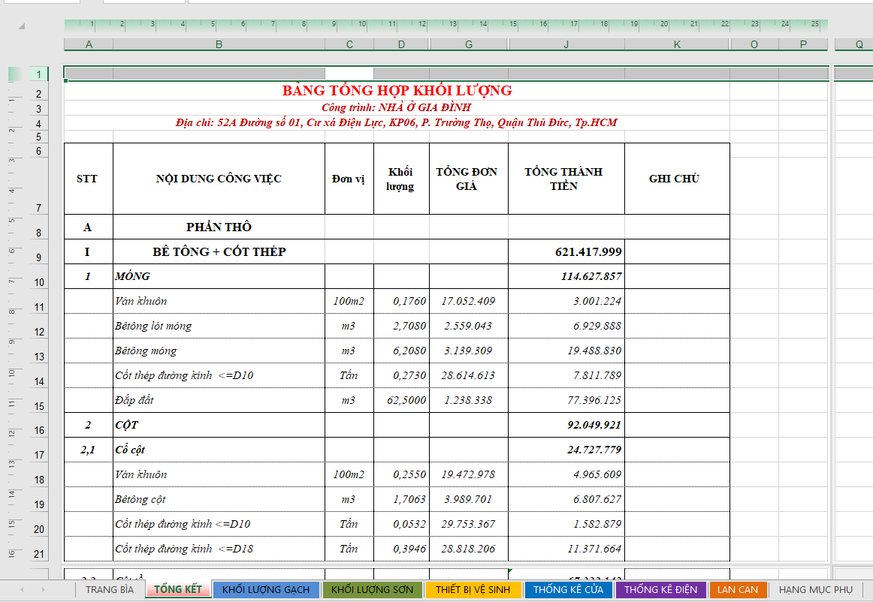Switch to THIẾT BỊ VỆ SINH sheet
The height and width of the screenshot is (602, 873).
(x=473, y=590)
